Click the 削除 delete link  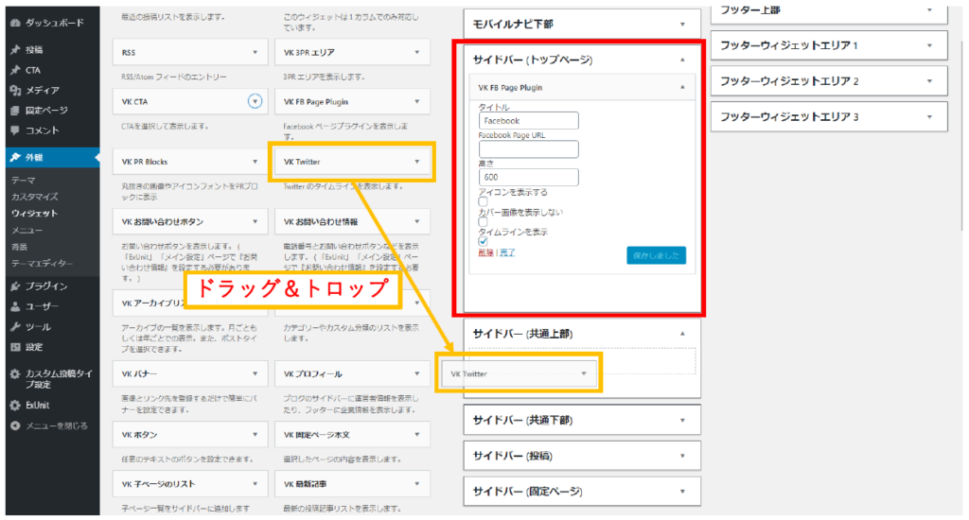coord(485,252)
